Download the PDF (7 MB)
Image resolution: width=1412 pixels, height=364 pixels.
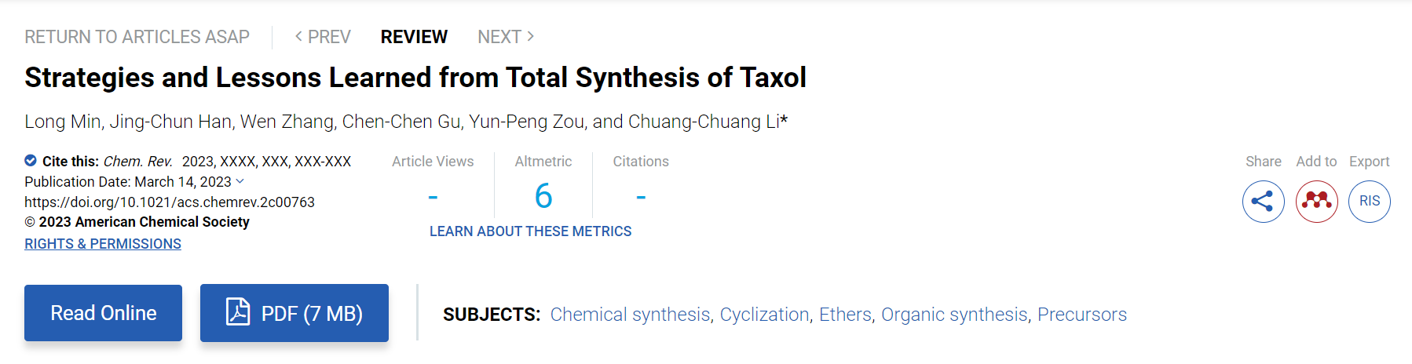(x=294, y=313)
